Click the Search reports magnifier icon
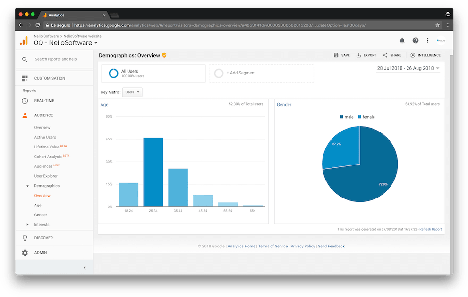The width and height of the screenshot is (468, 297). tap(25, 59)
